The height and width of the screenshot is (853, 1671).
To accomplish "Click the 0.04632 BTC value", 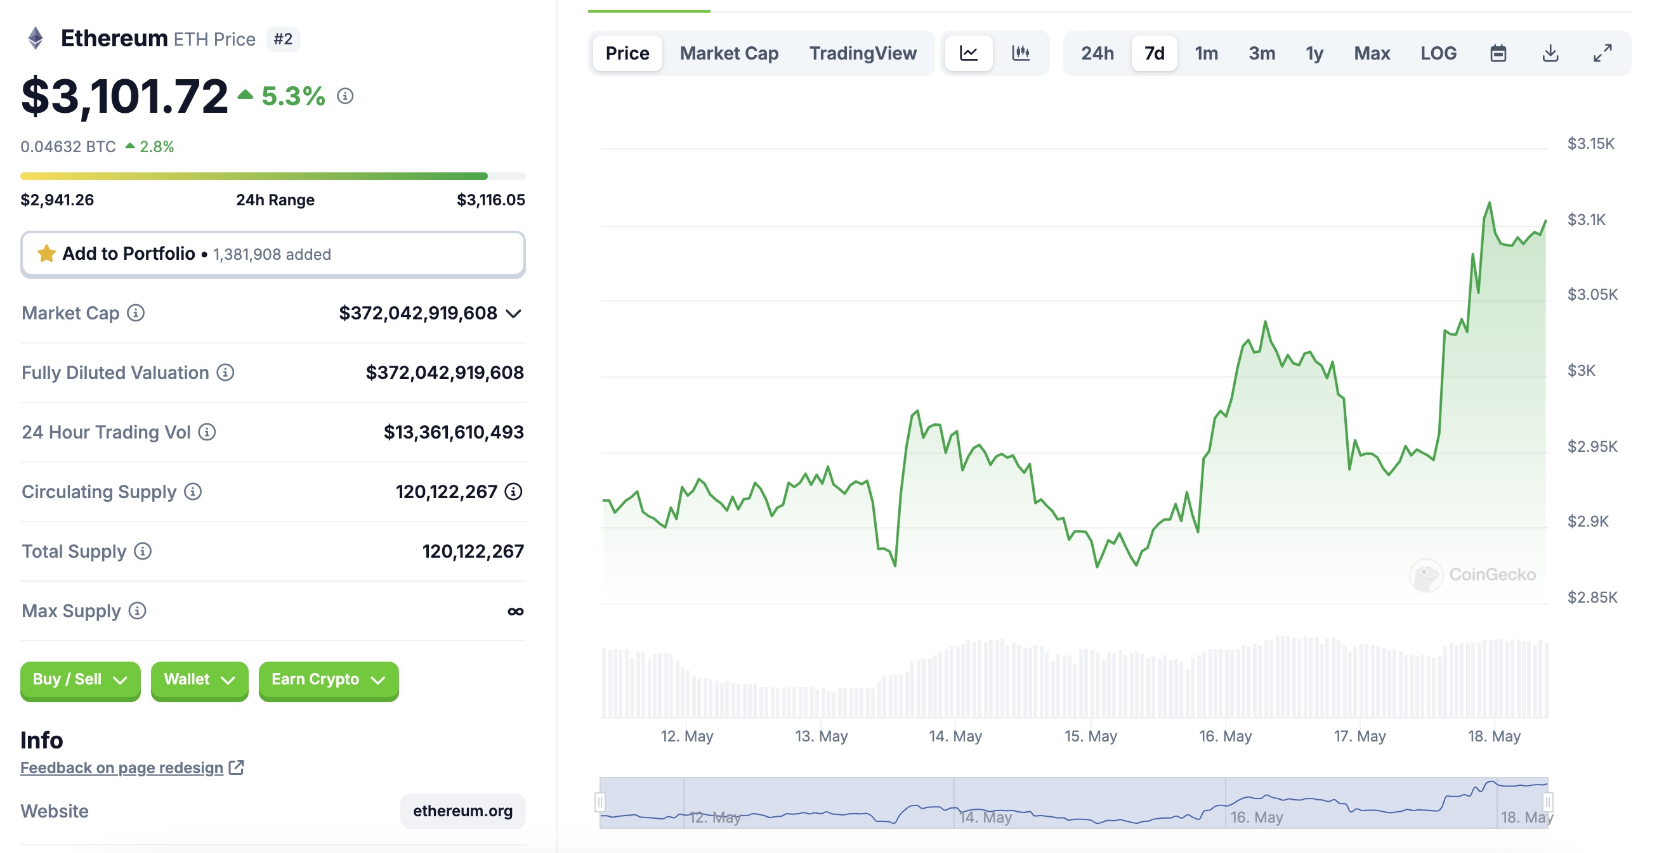I will tap(68, 146).
